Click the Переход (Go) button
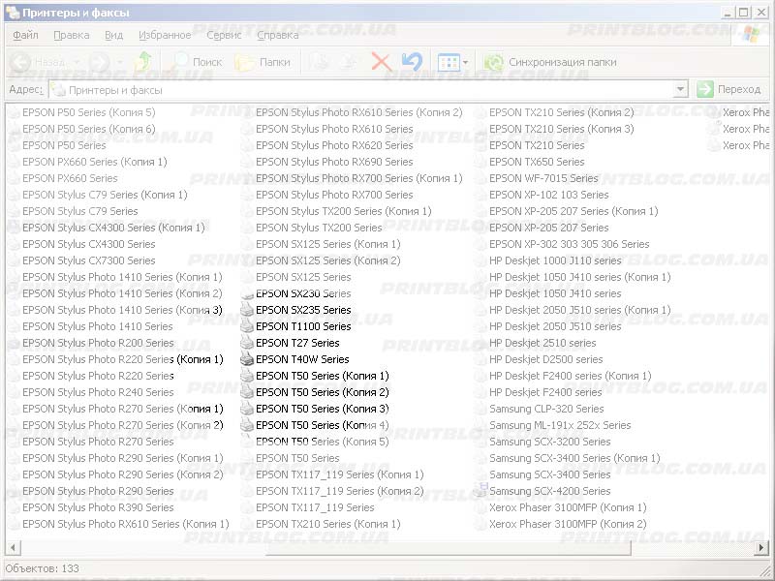This screenshot has width=775, height=581. (x=729, y=89)
